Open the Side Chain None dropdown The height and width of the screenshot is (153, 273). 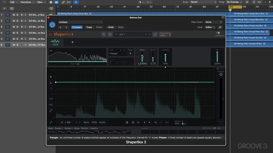(213, 22)
